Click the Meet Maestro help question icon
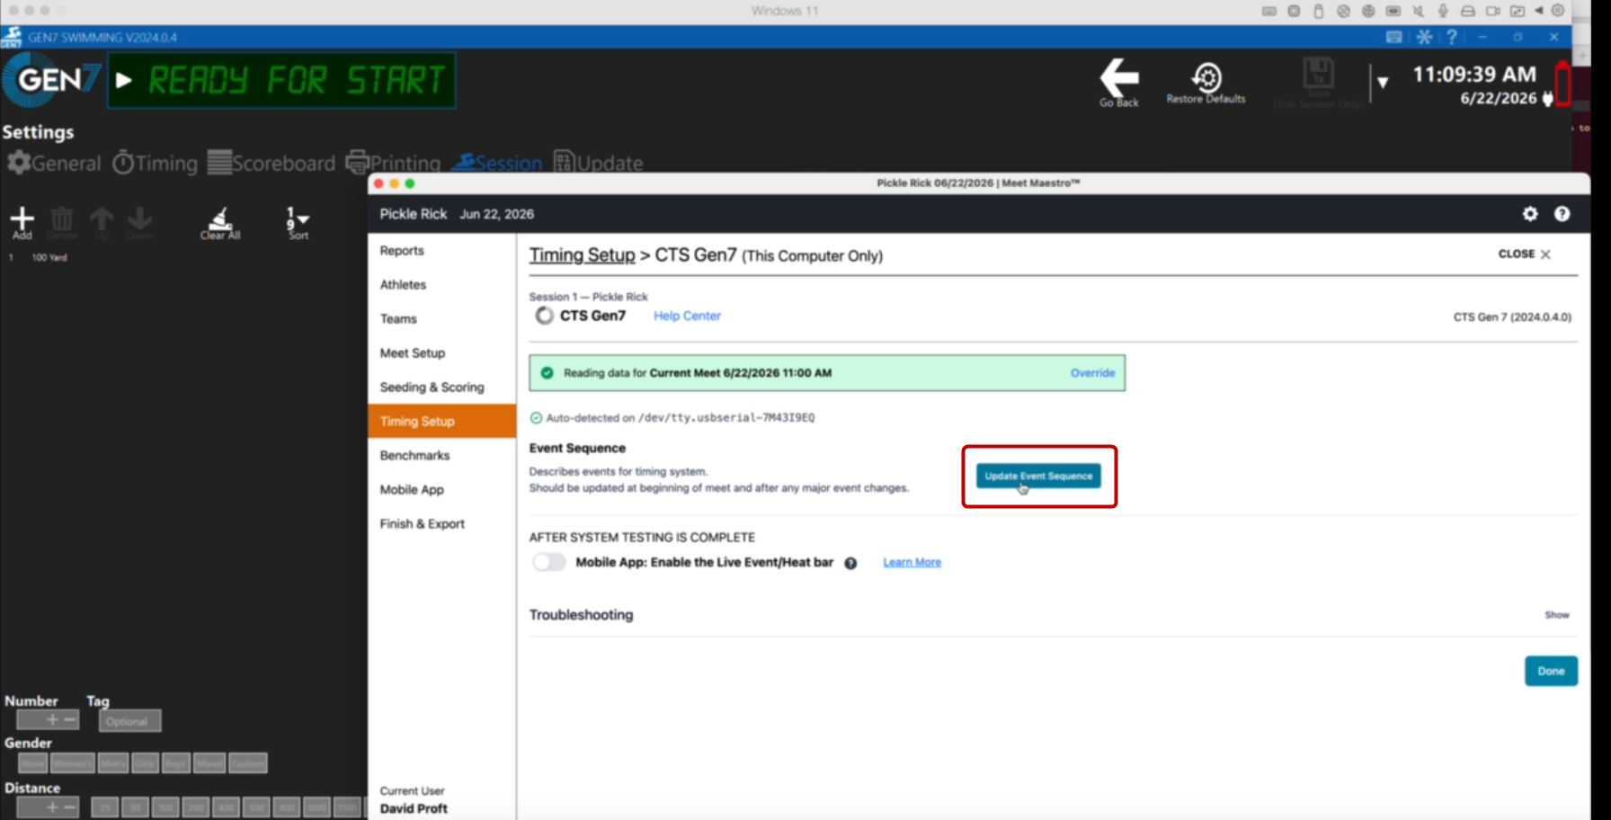 [1562, 214]
